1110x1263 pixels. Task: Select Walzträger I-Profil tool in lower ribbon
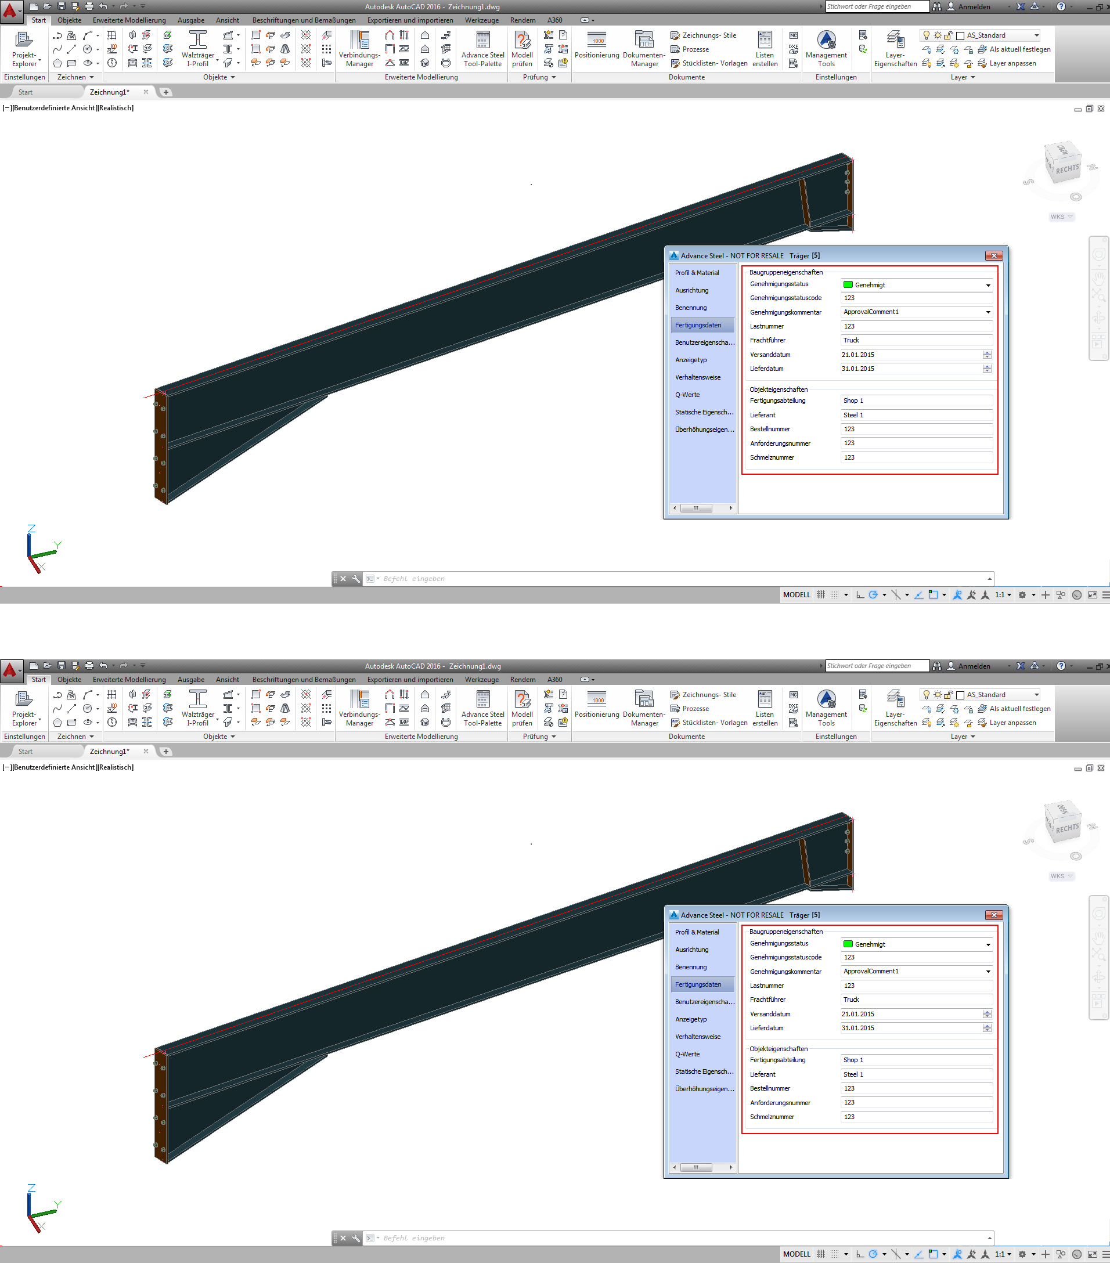(198, 708)
